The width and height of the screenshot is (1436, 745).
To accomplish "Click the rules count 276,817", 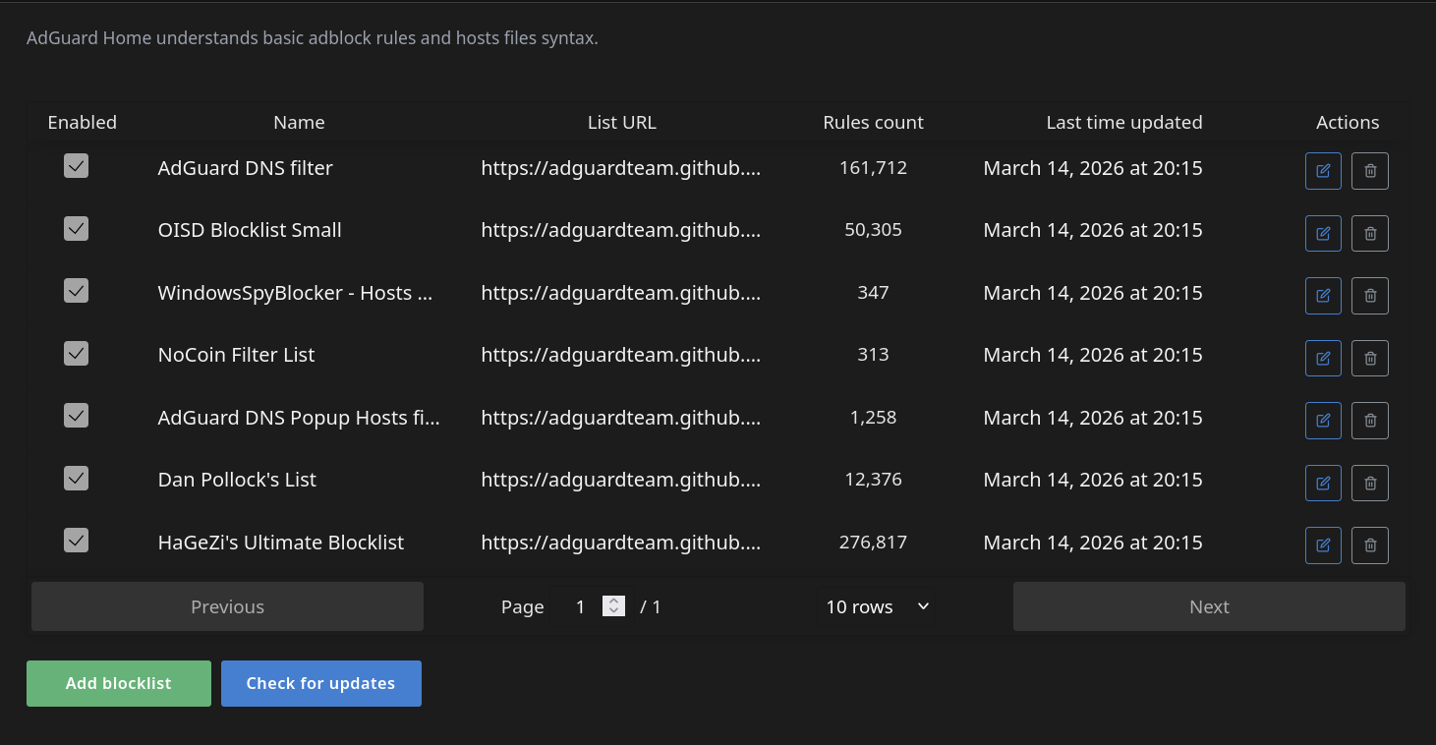I will click(x=873, y=543).
